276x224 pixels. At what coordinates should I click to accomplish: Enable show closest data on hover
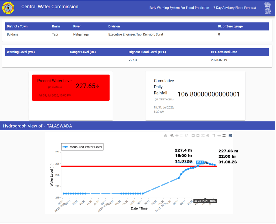click(219, 136)
